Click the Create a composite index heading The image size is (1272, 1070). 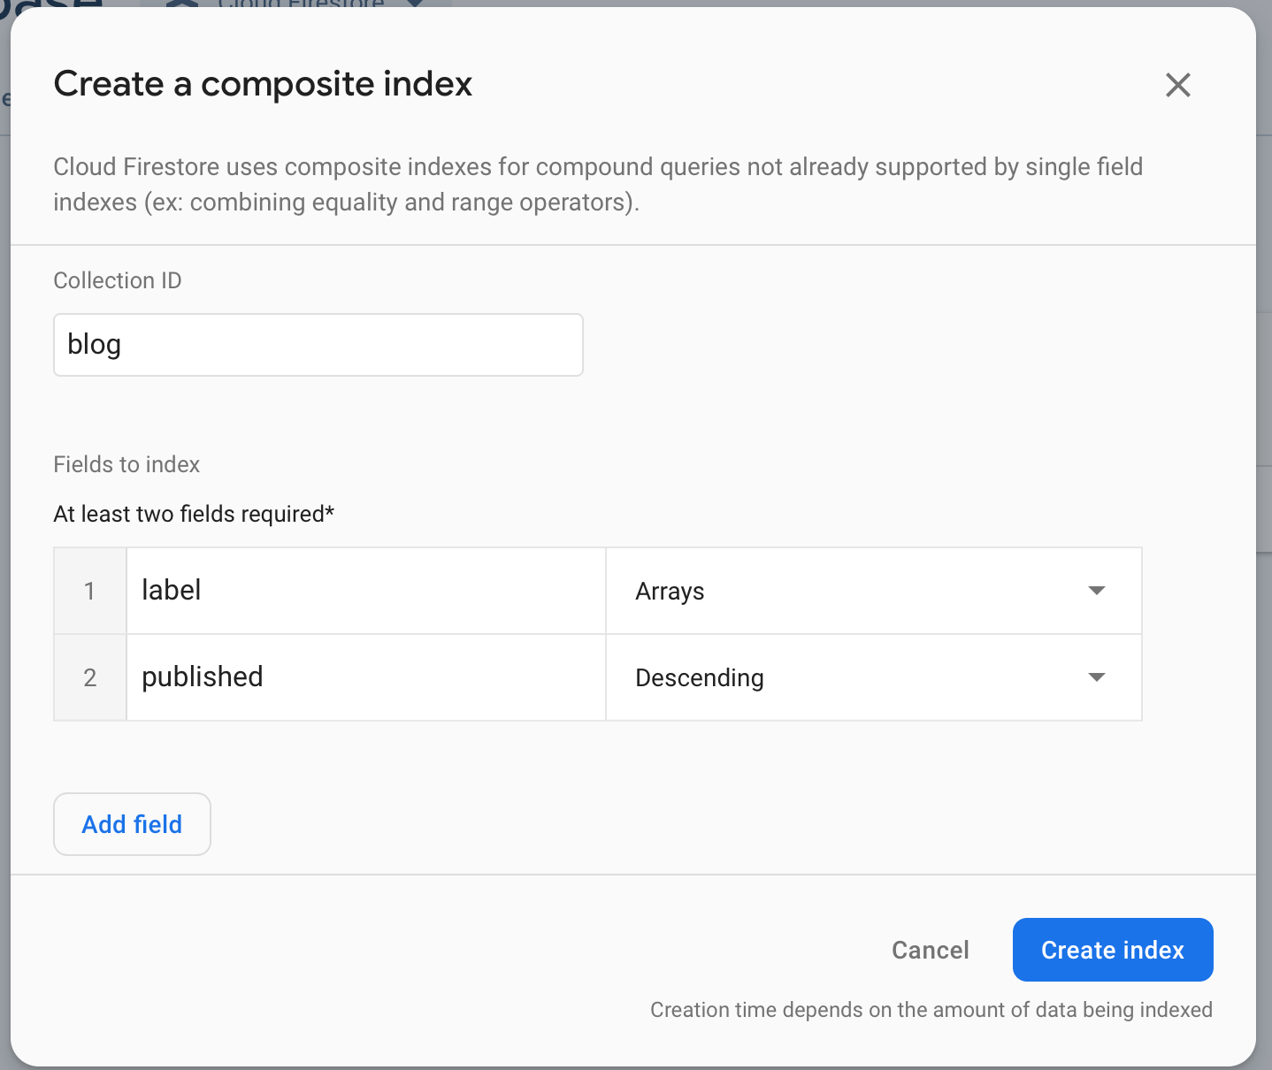coord(263,84)
